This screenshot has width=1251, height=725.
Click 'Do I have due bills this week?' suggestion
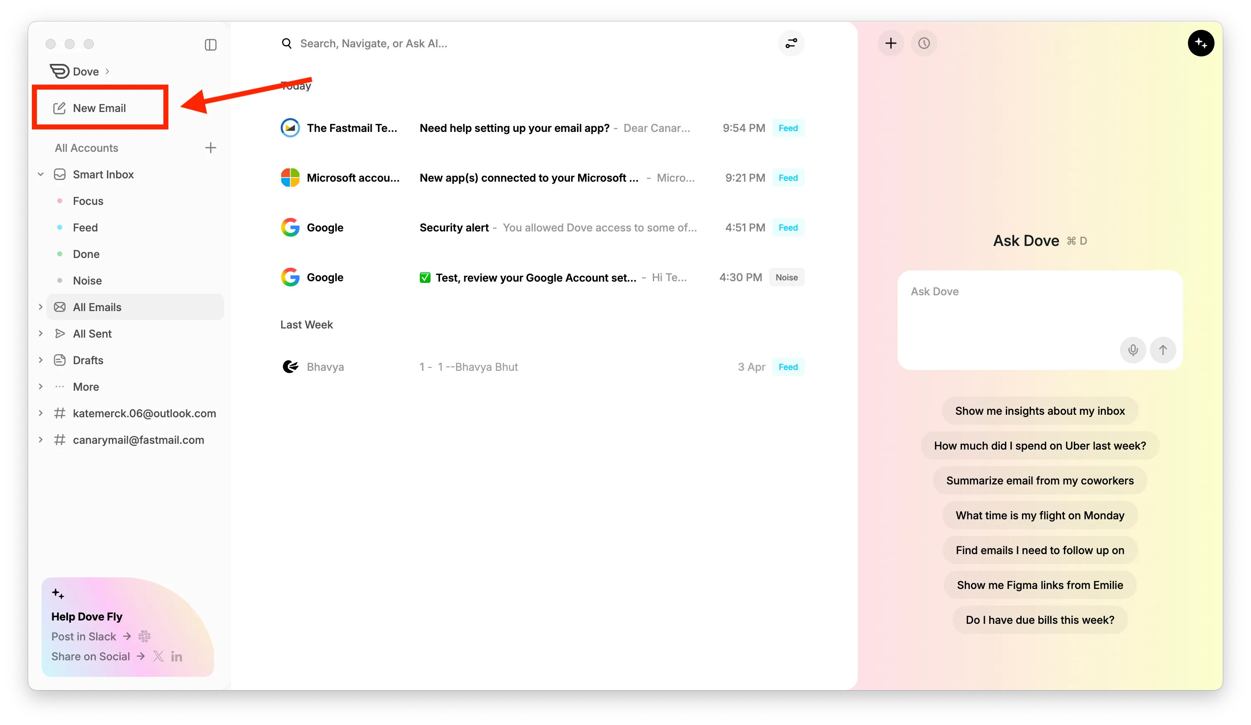pyautogui.click(x=1039, y=620)
